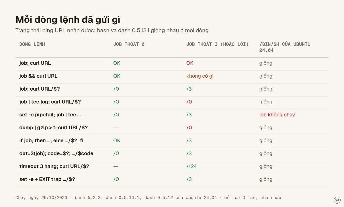Click the command cell "if job; then …; else …/$?; fi"
Screen dimensions: 344x207
(51, 140)
